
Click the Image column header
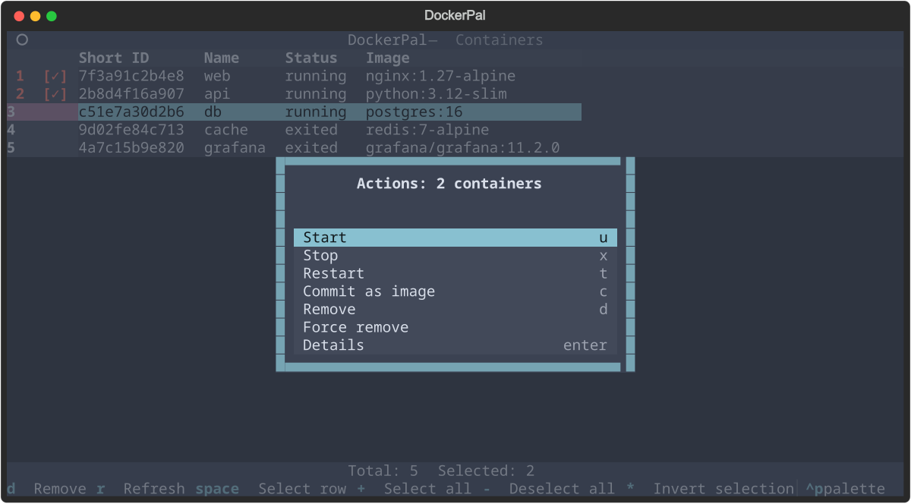(388, 58)
